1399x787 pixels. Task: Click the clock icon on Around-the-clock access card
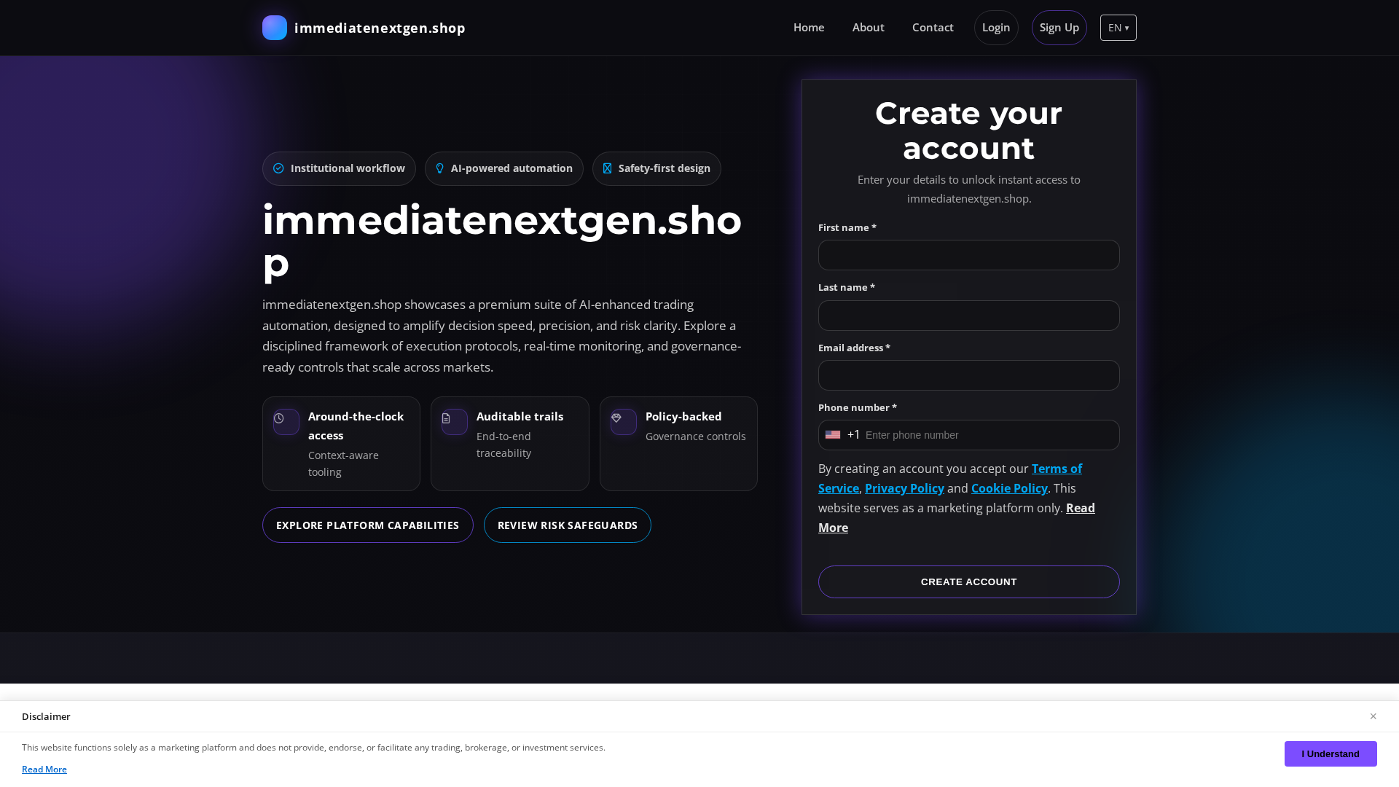click(278, 418)
